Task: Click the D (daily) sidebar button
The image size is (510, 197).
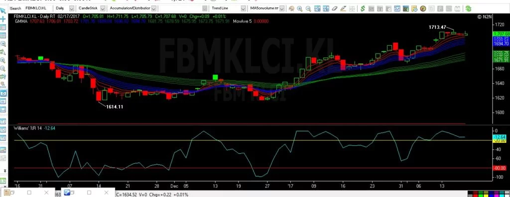Action: [3, 93]
